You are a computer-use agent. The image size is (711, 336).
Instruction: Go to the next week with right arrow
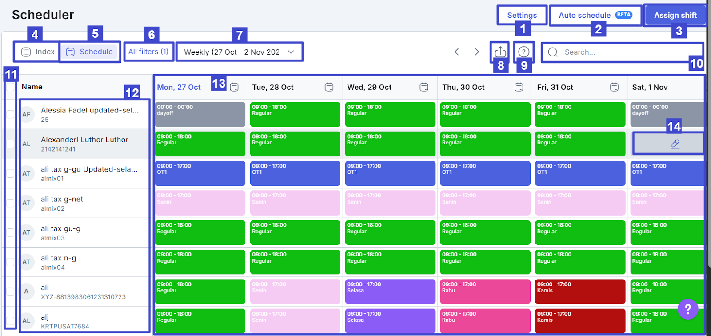pyautogui.click(x=477, y=52)
